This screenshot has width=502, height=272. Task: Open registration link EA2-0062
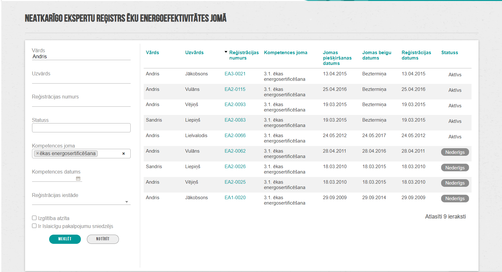(x=235, y=151)
